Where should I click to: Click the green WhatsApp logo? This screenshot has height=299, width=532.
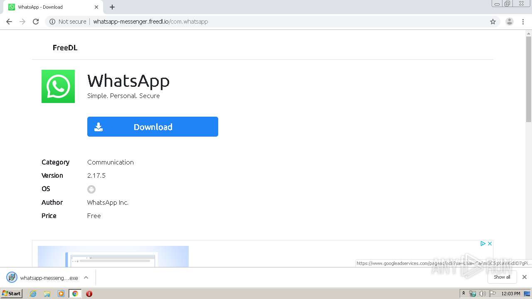click(x=58, y=86)
